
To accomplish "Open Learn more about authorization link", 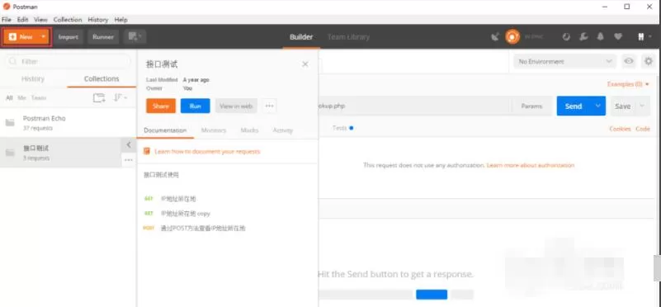I will click(x=531, y=165).
